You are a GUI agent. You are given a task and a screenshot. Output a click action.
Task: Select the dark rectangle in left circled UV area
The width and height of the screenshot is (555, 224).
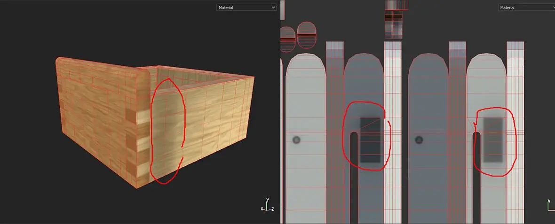click(x=370, y=140)
